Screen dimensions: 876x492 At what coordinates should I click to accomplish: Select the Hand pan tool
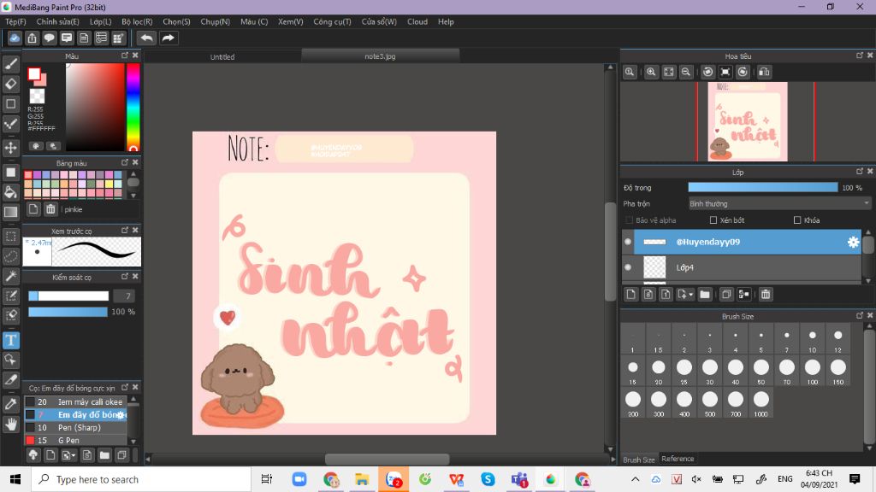[11, 424]
